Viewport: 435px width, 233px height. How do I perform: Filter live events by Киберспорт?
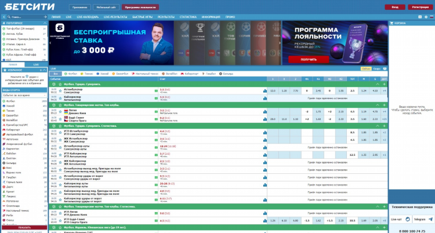coord(190,74)
